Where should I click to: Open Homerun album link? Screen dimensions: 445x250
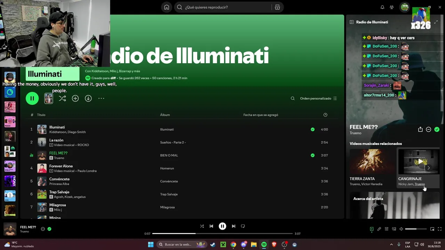[x=167, y=168]
